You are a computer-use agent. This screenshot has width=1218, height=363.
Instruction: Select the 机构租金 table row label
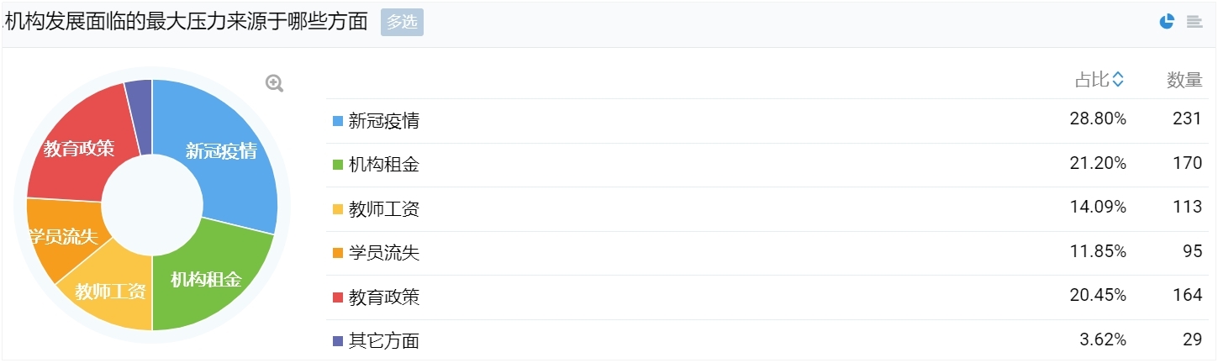point(384,165)
